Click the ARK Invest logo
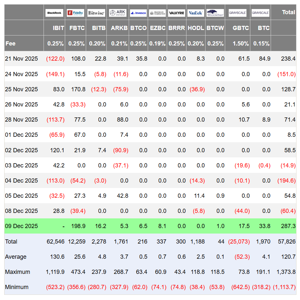This screenshot has width=300, height=300. pos(118,13)
